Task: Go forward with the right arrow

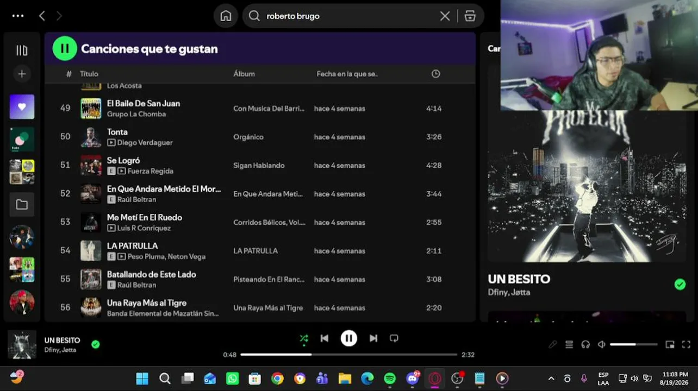Action: coord(59,16)
